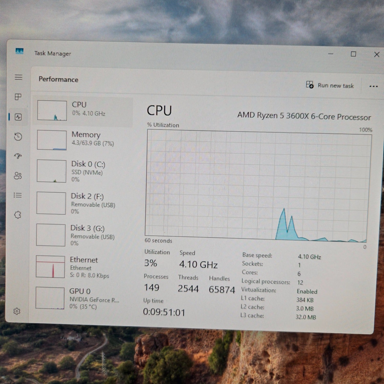384x384 pixels.
Task: Switch to the Users page icon
Action: tap(18, 176)
